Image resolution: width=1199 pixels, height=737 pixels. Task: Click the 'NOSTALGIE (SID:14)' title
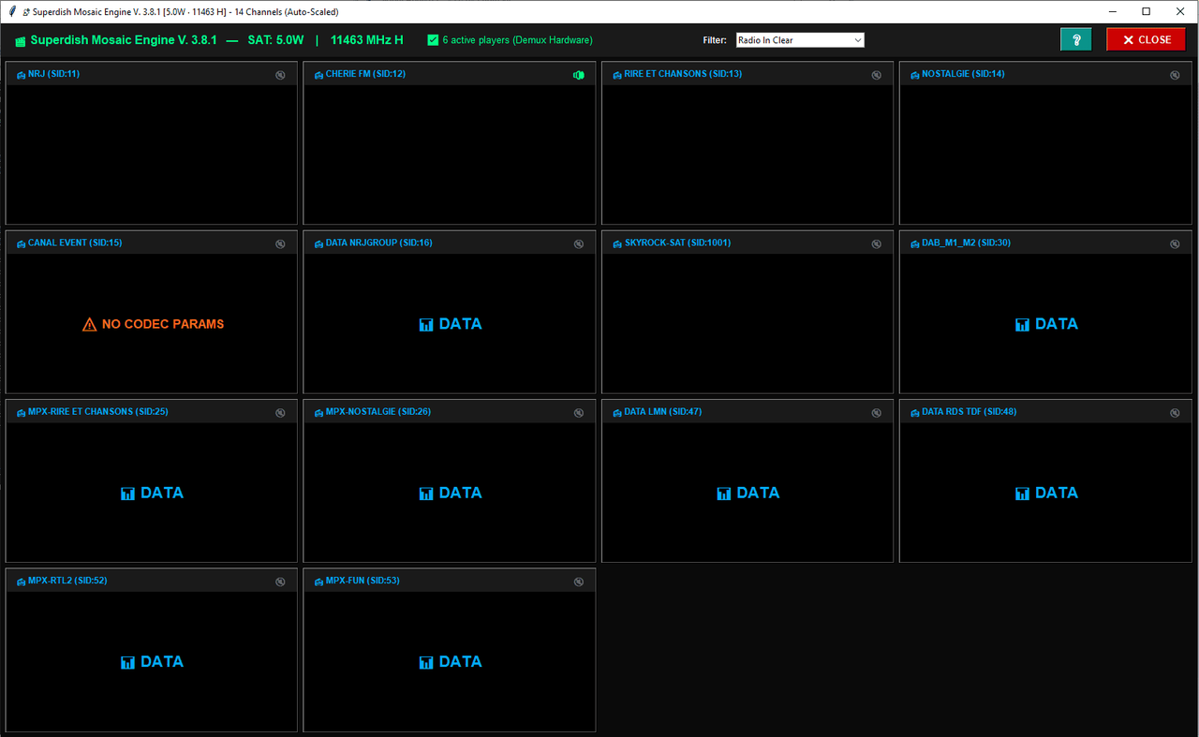(x=963, y=74)
